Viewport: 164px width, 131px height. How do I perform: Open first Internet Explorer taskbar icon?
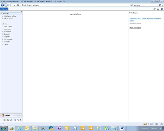click(19, 128)
